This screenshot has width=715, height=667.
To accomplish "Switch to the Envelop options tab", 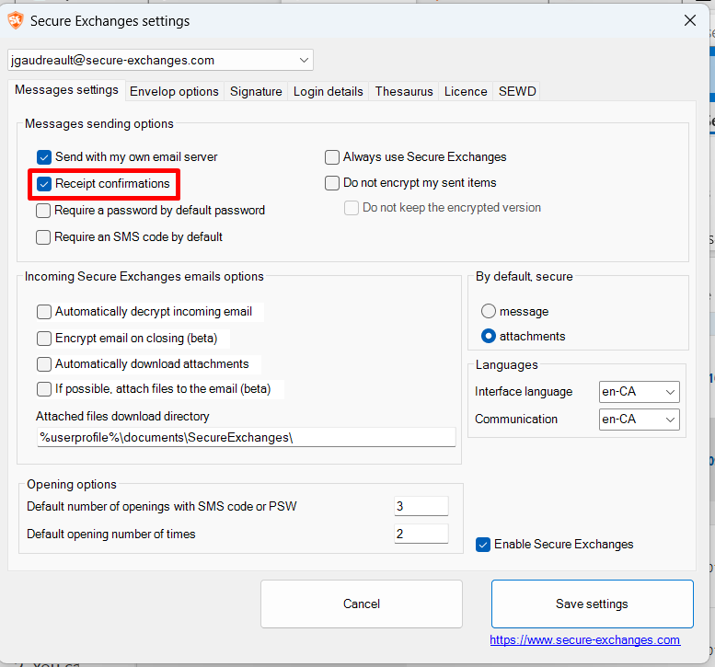I will (174, 91).
